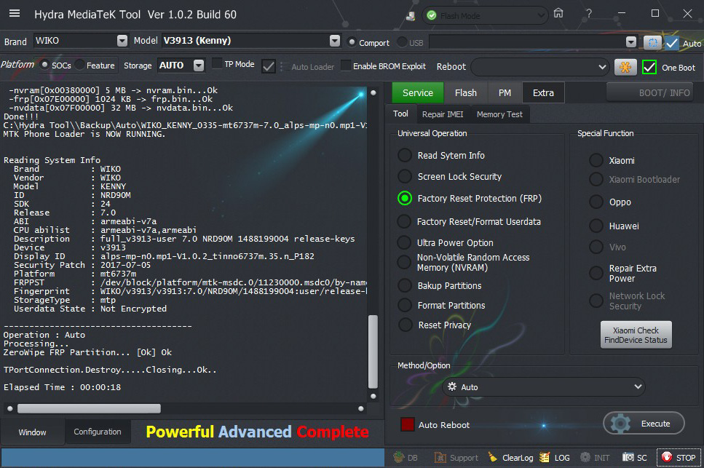Click the BOOT/ INFO button
The height and width of the screenshot is (468, 704).
[x=650, y=92]
